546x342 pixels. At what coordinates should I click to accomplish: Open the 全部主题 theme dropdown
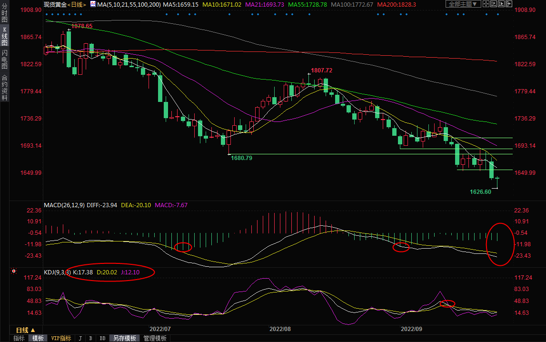pos(463,4)
